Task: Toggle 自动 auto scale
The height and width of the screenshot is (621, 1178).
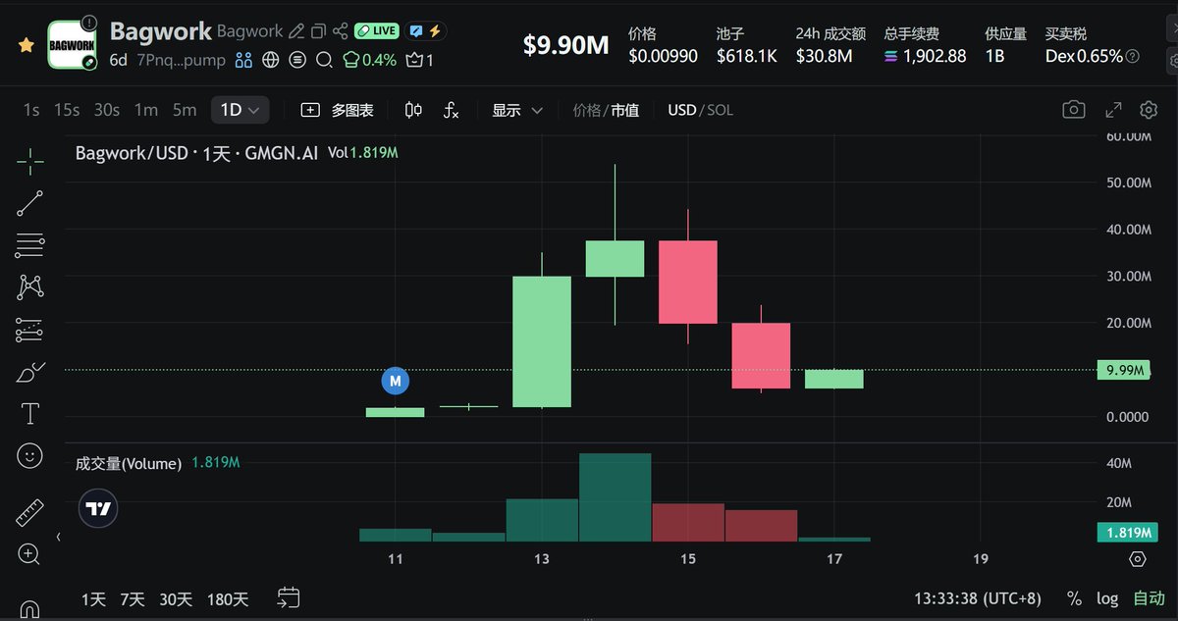Action: point(1149,598)
